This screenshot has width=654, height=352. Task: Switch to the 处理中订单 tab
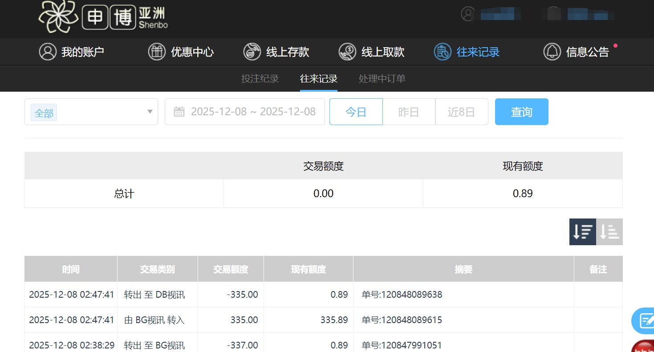point(382,79)
